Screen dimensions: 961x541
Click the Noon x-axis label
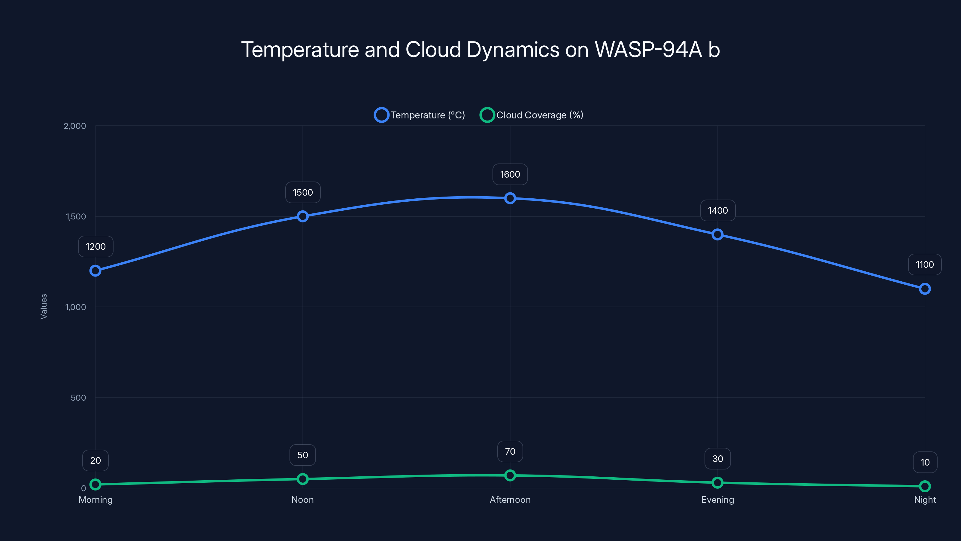pos(302,500)
